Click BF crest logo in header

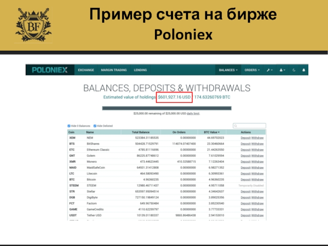click(x=33, y=25)
